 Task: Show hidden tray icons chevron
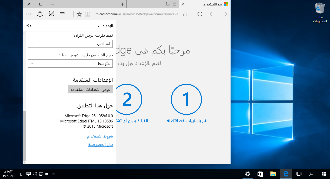point(53,174)
